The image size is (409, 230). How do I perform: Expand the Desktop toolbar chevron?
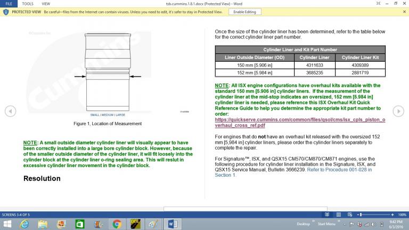313,221
